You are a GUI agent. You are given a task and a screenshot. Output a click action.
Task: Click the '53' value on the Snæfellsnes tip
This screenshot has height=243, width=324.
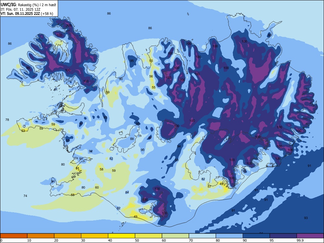23,131
